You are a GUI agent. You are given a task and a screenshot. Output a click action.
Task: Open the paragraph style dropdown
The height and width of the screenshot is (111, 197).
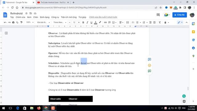(43, 23)
